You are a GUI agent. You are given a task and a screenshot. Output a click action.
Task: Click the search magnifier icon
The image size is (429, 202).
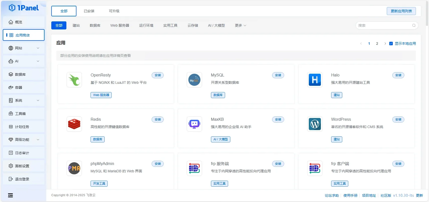pyautogui.click(x=414, y=25)
